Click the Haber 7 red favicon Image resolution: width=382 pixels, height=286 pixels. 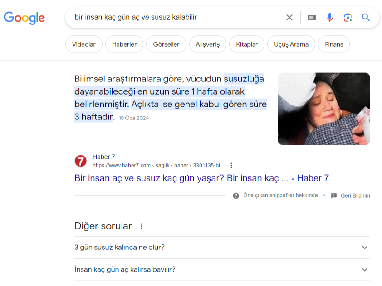(x=80, y=161)
